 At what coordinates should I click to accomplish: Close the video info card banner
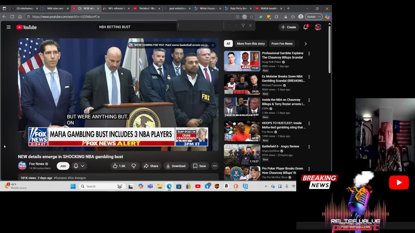[213, 45]
